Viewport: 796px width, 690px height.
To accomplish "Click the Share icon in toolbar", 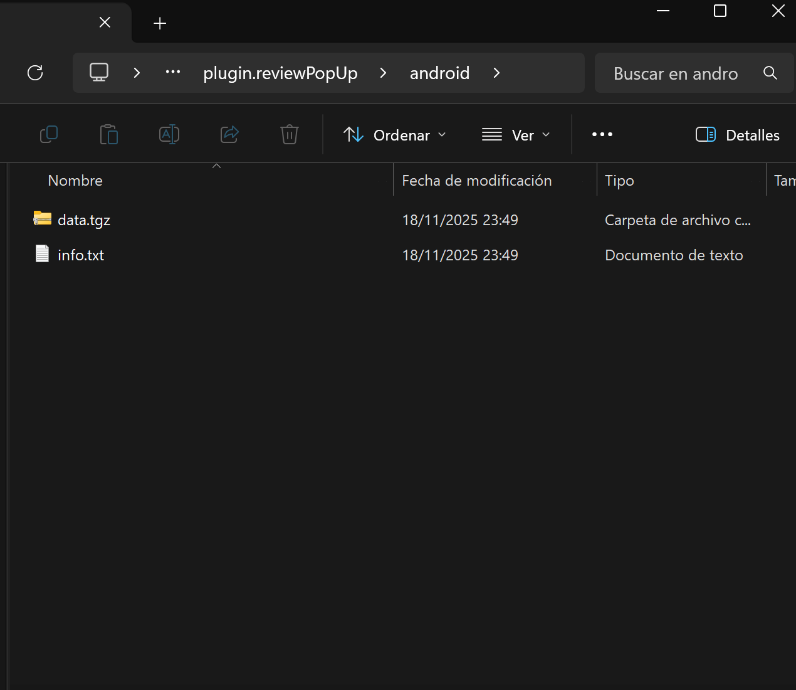I will [x=229, y=134].
